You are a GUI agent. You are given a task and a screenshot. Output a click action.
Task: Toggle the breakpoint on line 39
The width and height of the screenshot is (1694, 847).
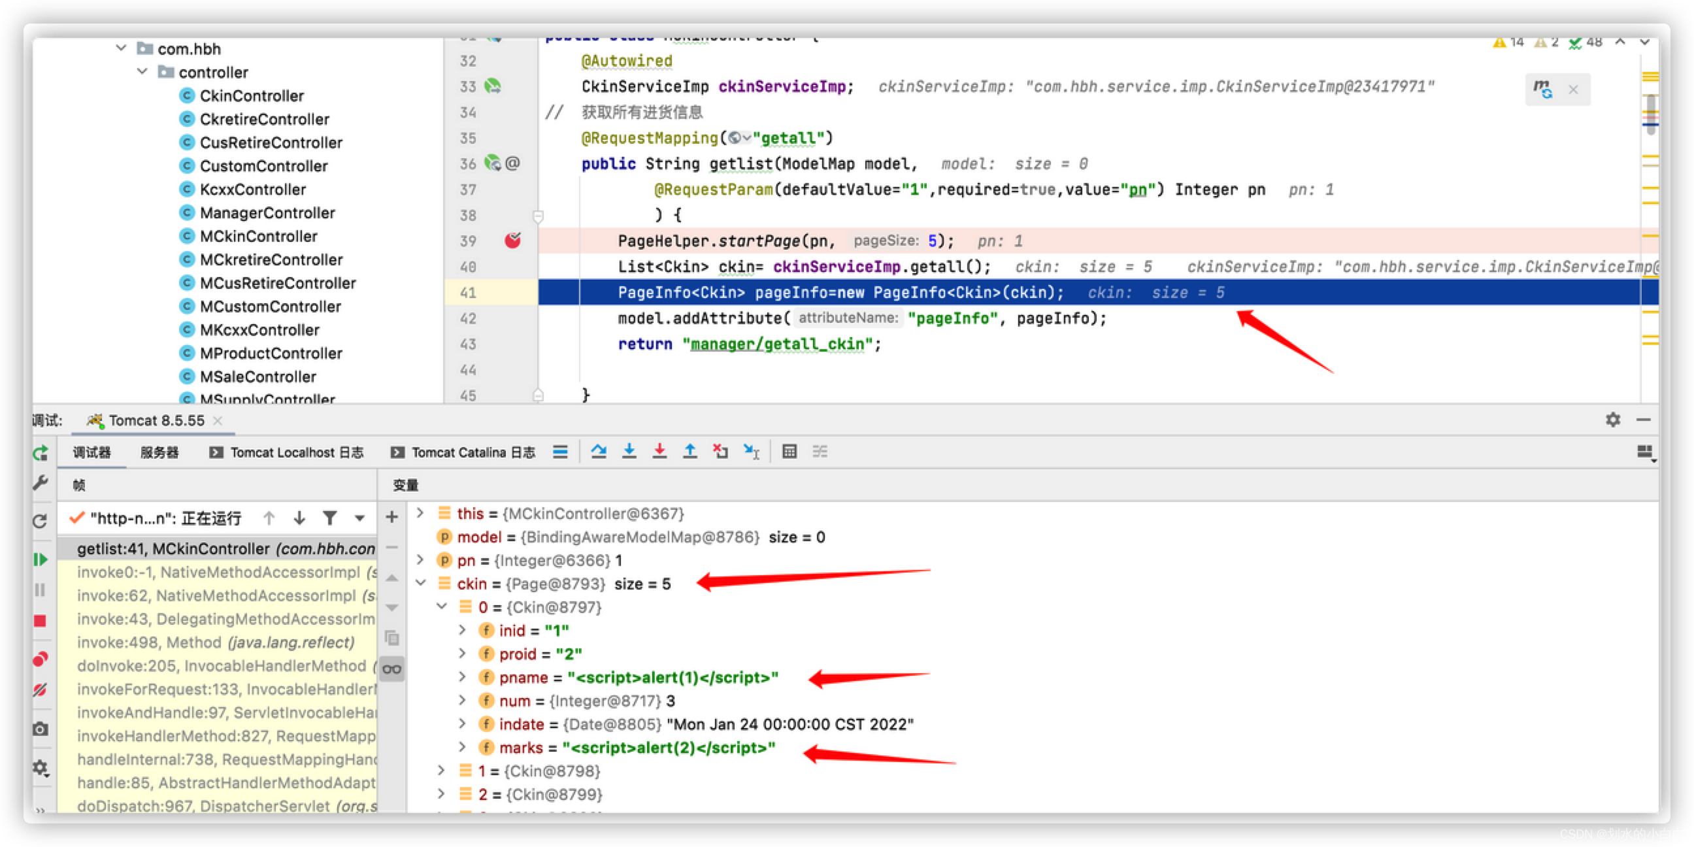(513, 241)
